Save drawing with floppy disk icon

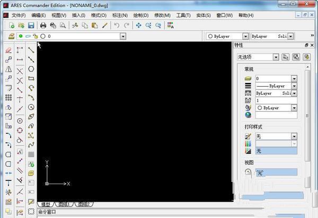click(31, 25)
